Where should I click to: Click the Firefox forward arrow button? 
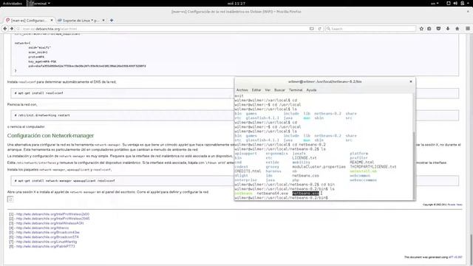click(12, 29)
